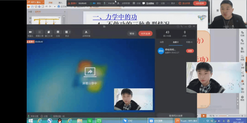Click the 多群联播 multi-group broadcast icon
The height and width of the screenshot is (123, 247).
86,32
